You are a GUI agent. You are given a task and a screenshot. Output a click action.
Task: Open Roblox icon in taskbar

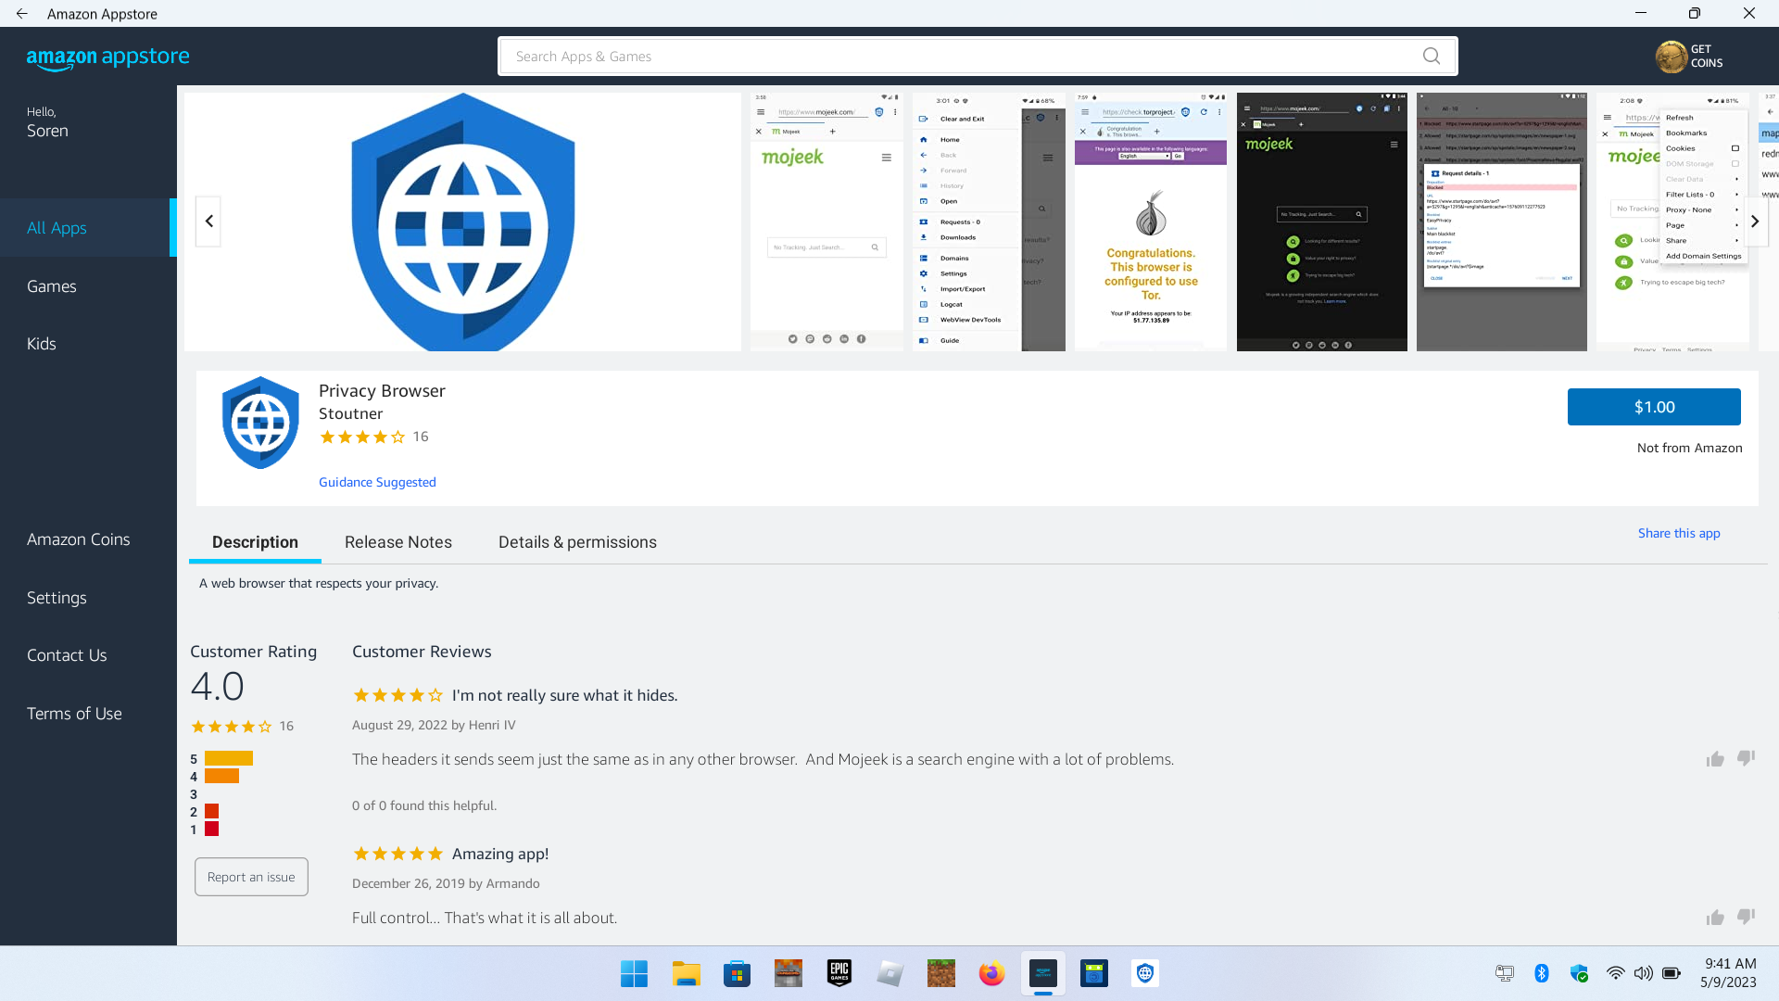coord(889,973)
